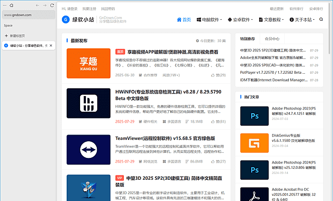This screenshot has width=333, height=201.
Task: Open Adobe全系列破解版下载 recommended link
Action: pos(273,58)
